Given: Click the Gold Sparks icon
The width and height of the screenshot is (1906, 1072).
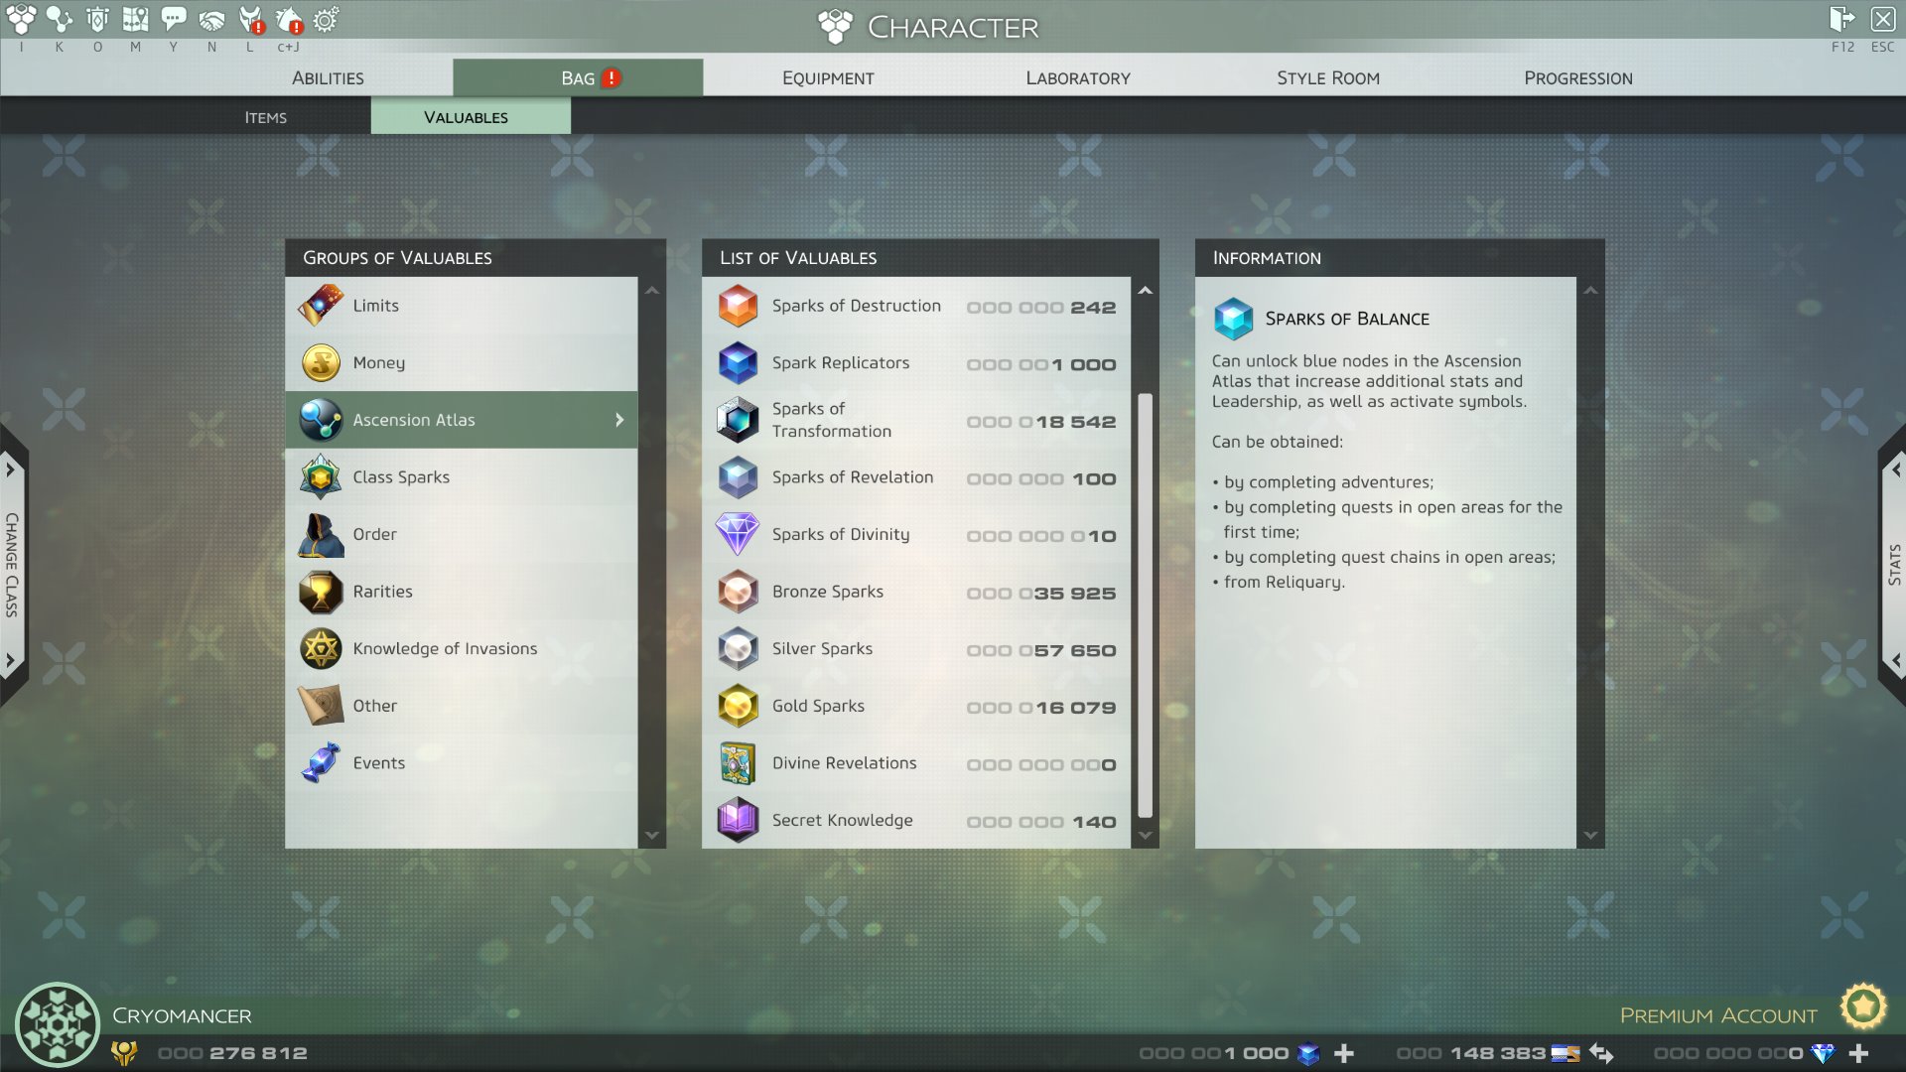Looking at the screenshot, I should 738,706.
